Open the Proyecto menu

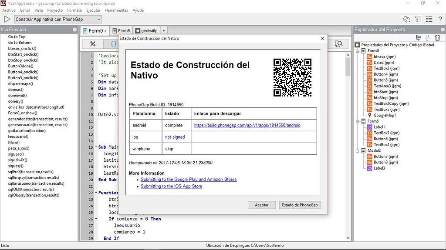(x=55, y=10)
